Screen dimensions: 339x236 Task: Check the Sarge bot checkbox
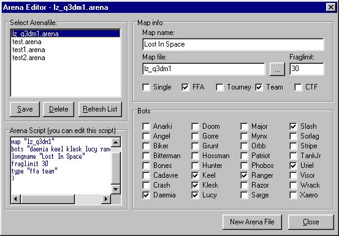[245, 195]
